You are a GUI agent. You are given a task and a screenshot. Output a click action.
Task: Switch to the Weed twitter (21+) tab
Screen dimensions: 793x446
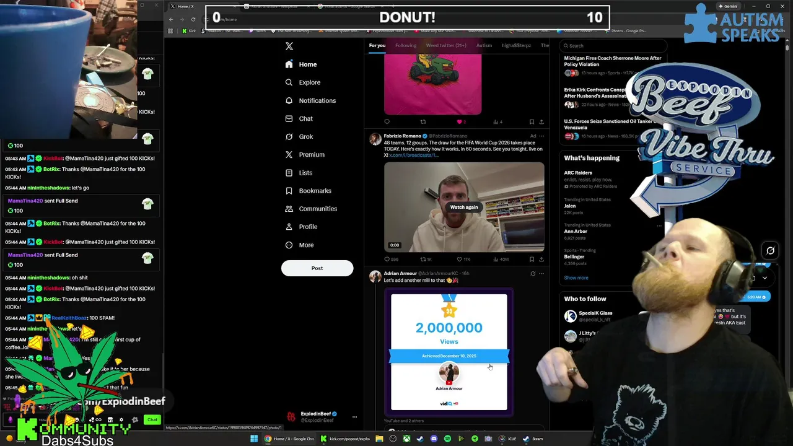click(x=446, y=45)
